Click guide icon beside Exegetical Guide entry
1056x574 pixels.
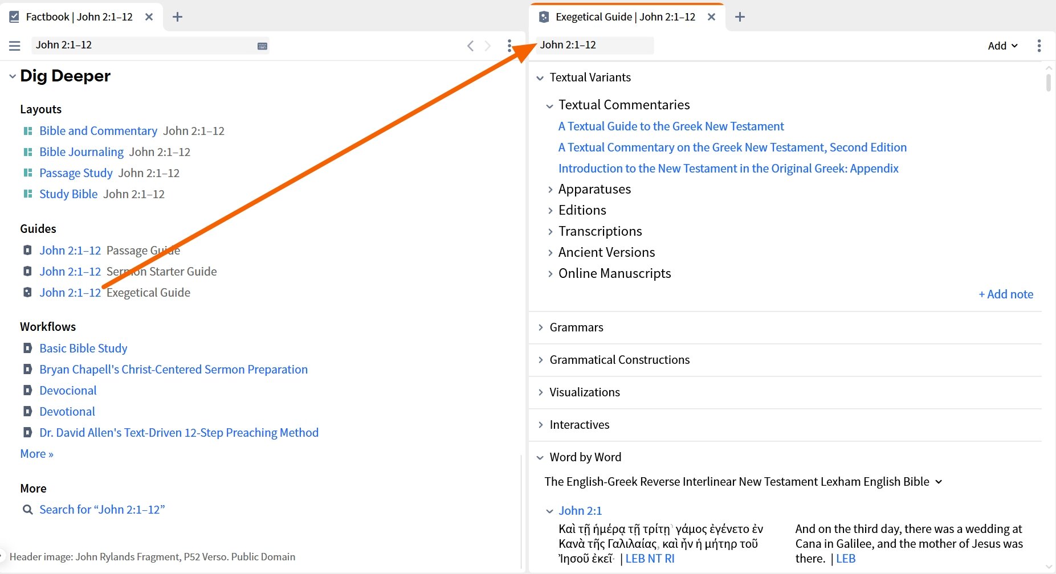pos(27,292)
